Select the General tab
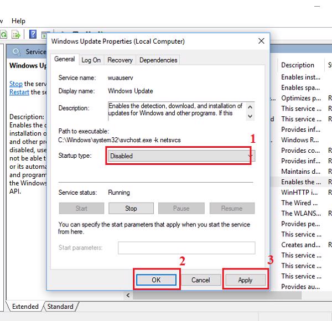The image size is (332, 321). (64, 59)
